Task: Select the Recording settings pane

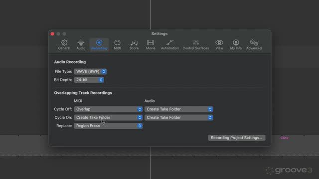Action: (x=99, y=45)
